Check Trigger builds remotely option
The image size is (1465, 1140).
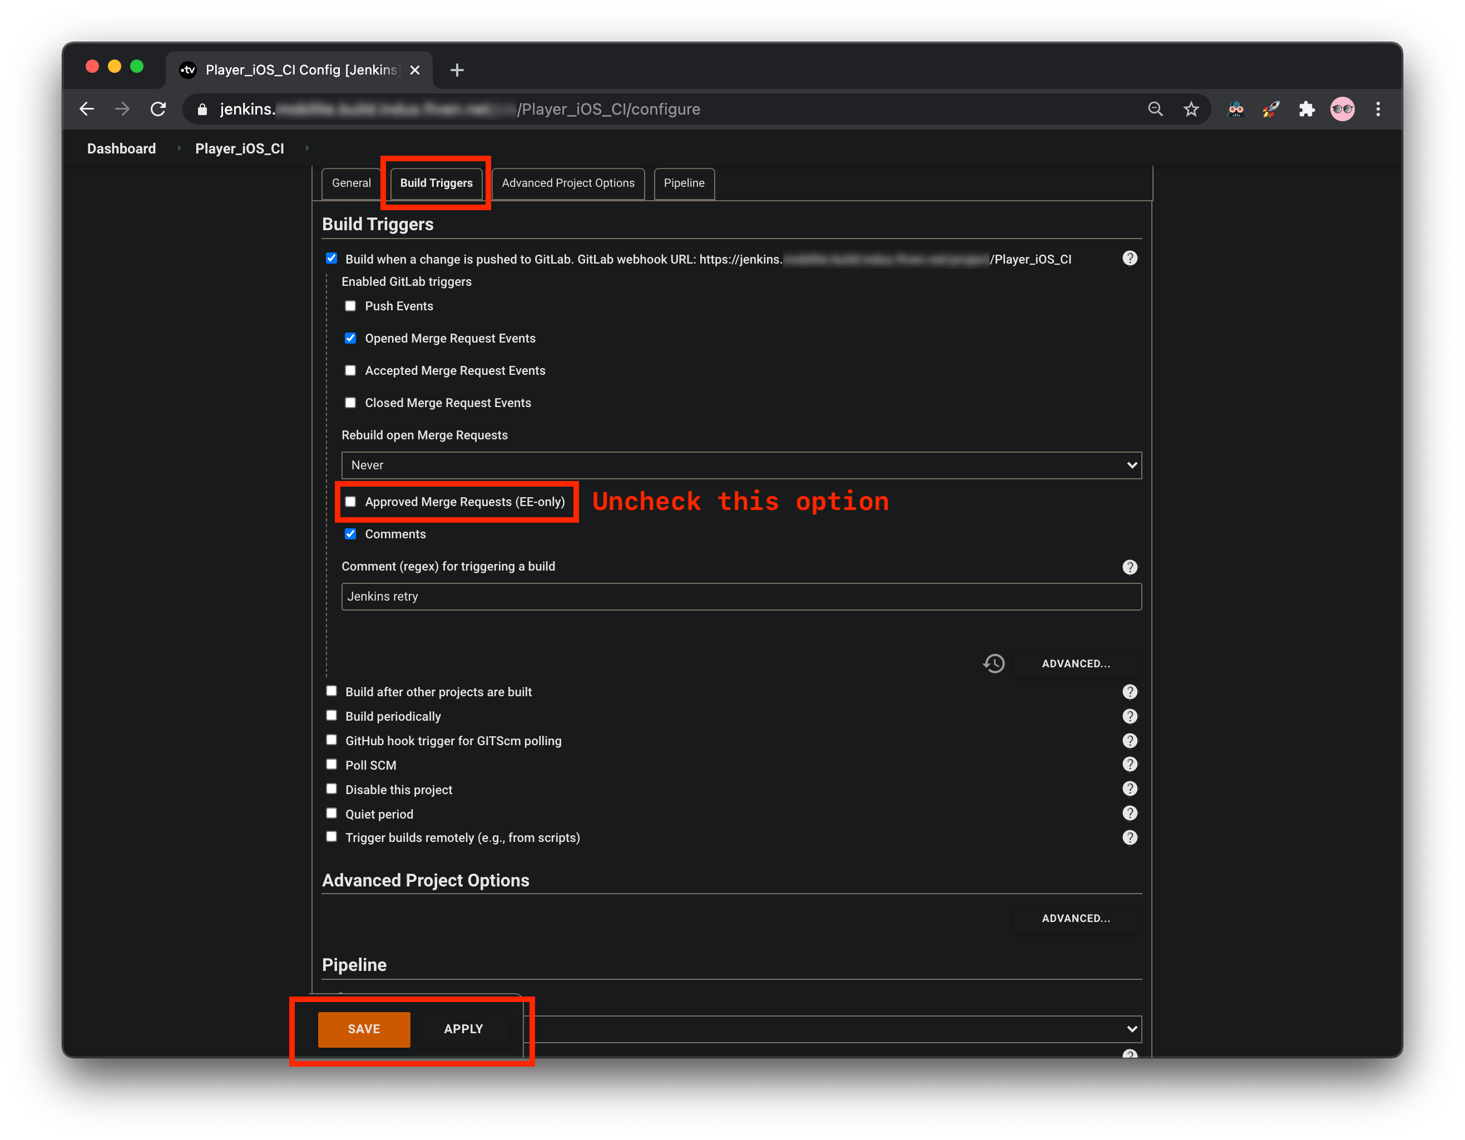pyautogui.click(x=331, y=837)
